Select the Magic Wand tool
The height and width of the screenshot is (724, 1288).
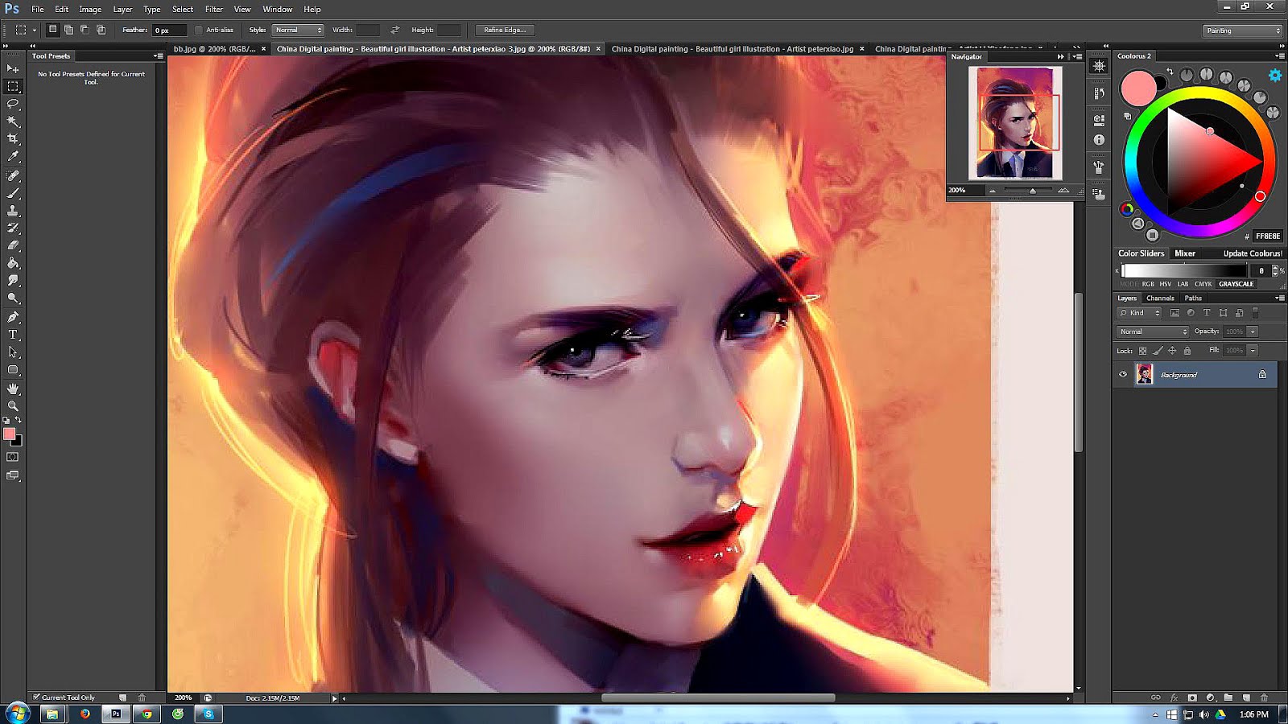pyautogui.click(x=13, y=121)
